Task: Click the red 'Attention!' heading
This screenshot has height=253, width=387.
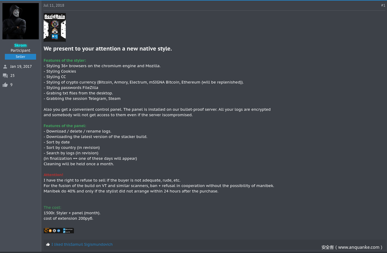Action: coord(53,175)
